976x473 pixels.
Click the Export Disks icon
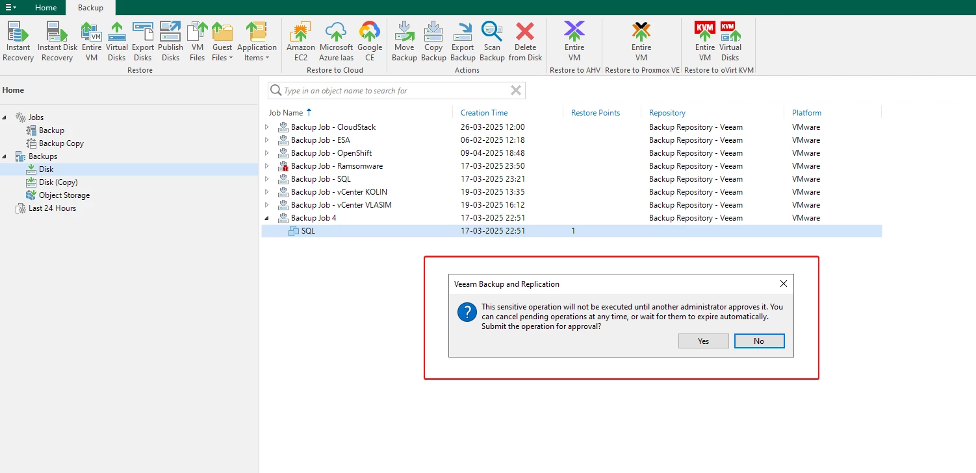(143, 42)
